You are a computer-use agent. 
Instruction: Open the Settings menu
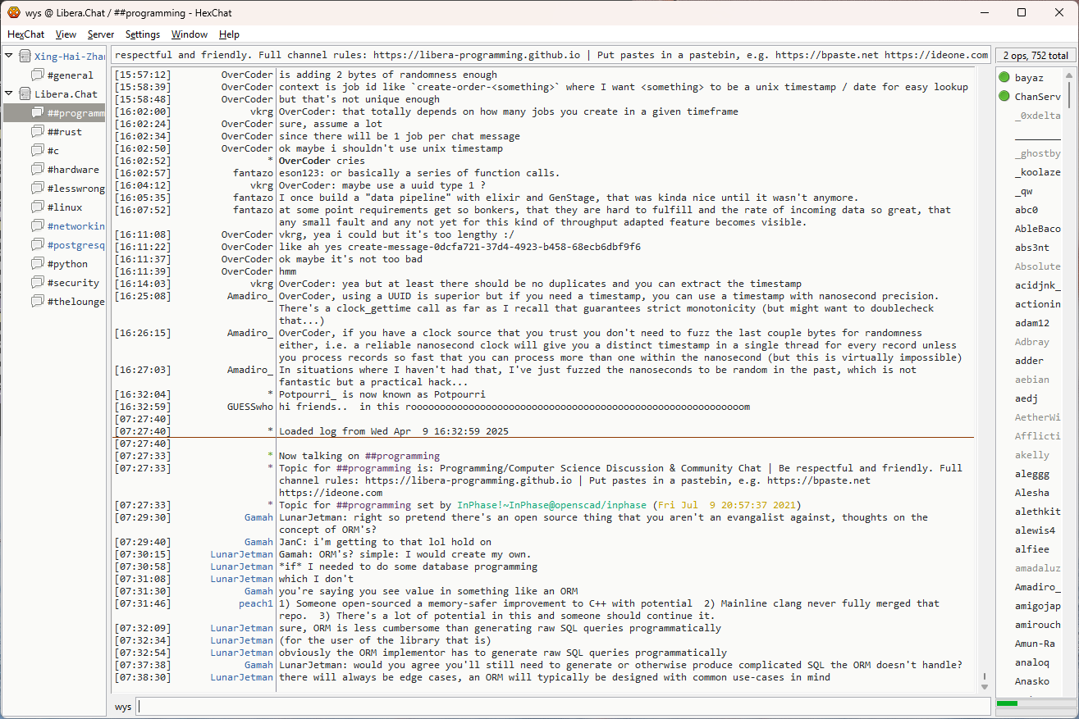click(143, 34)
